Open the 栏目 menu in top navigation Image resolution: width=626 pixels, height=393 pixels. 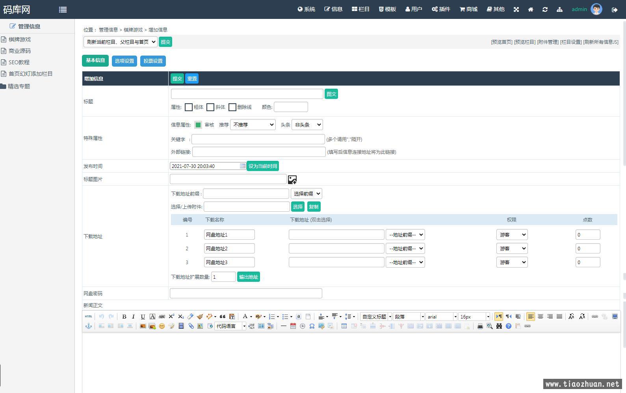point(360,9)
